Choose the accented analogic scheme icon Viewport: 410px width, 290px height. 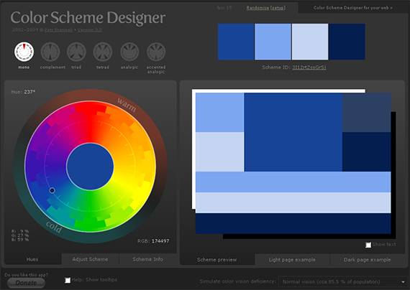(x=156, y=52)
